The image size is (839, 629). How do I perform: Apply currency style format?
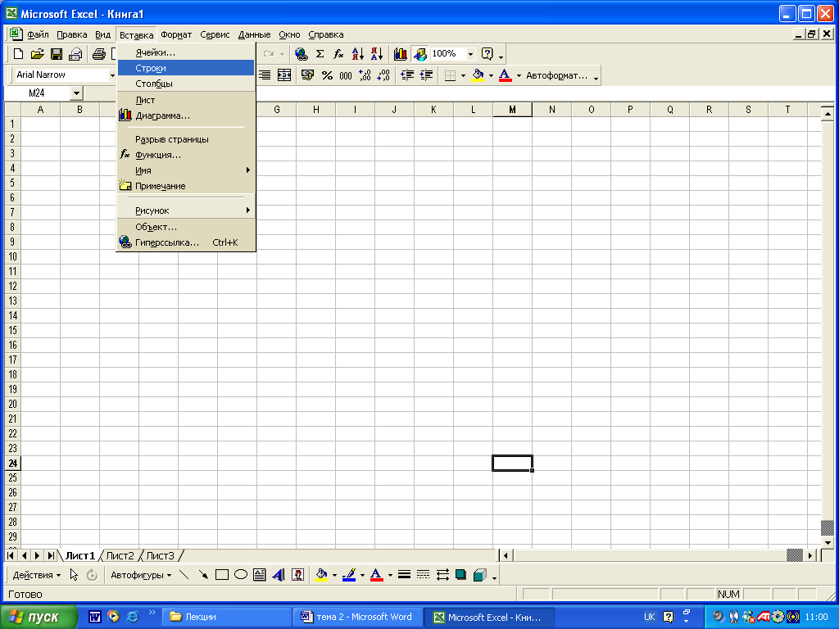307,75
